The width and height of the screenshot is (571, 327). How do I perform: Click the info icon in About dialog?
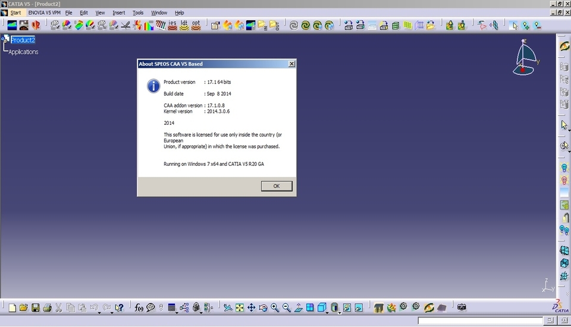(153, 86)
